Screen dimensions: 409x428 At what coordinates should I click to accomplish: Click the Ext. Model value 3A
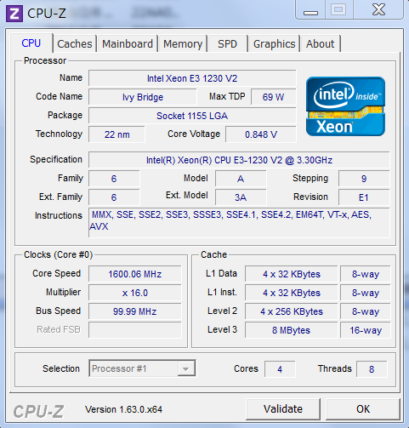click(241, 197)
